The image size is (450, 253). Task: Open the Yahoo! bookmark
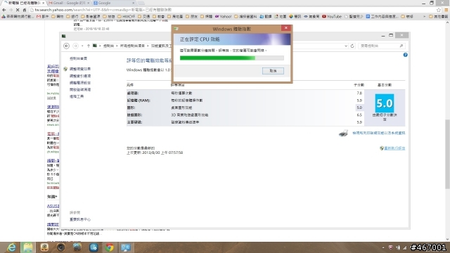tap(224, 17)
